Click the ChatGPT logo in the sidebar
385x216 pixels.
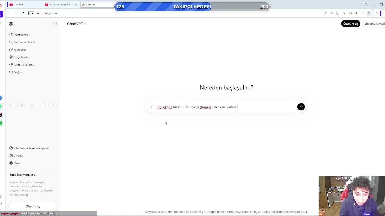pyautogui.click(x=11, y=24)
